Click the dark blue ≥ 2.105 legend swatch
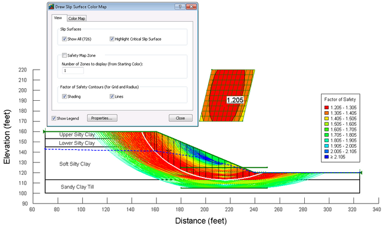Image resolution: width=384 pixels, height=228 pixels. [x=326, y=157]
